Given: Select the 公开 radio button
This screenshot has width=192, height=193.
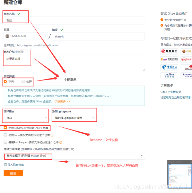Looking at the screenshot, I should [x=23, y=82].
